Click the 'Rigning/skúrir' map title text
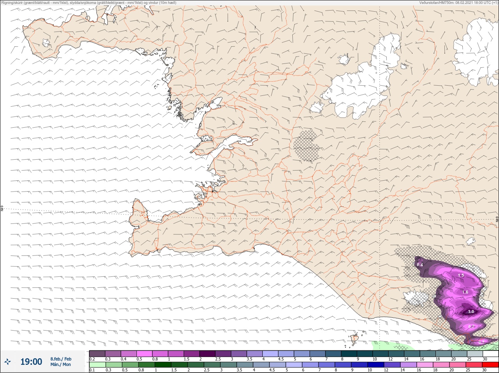This screenshot has height=373, width=499. coord(89,3)
